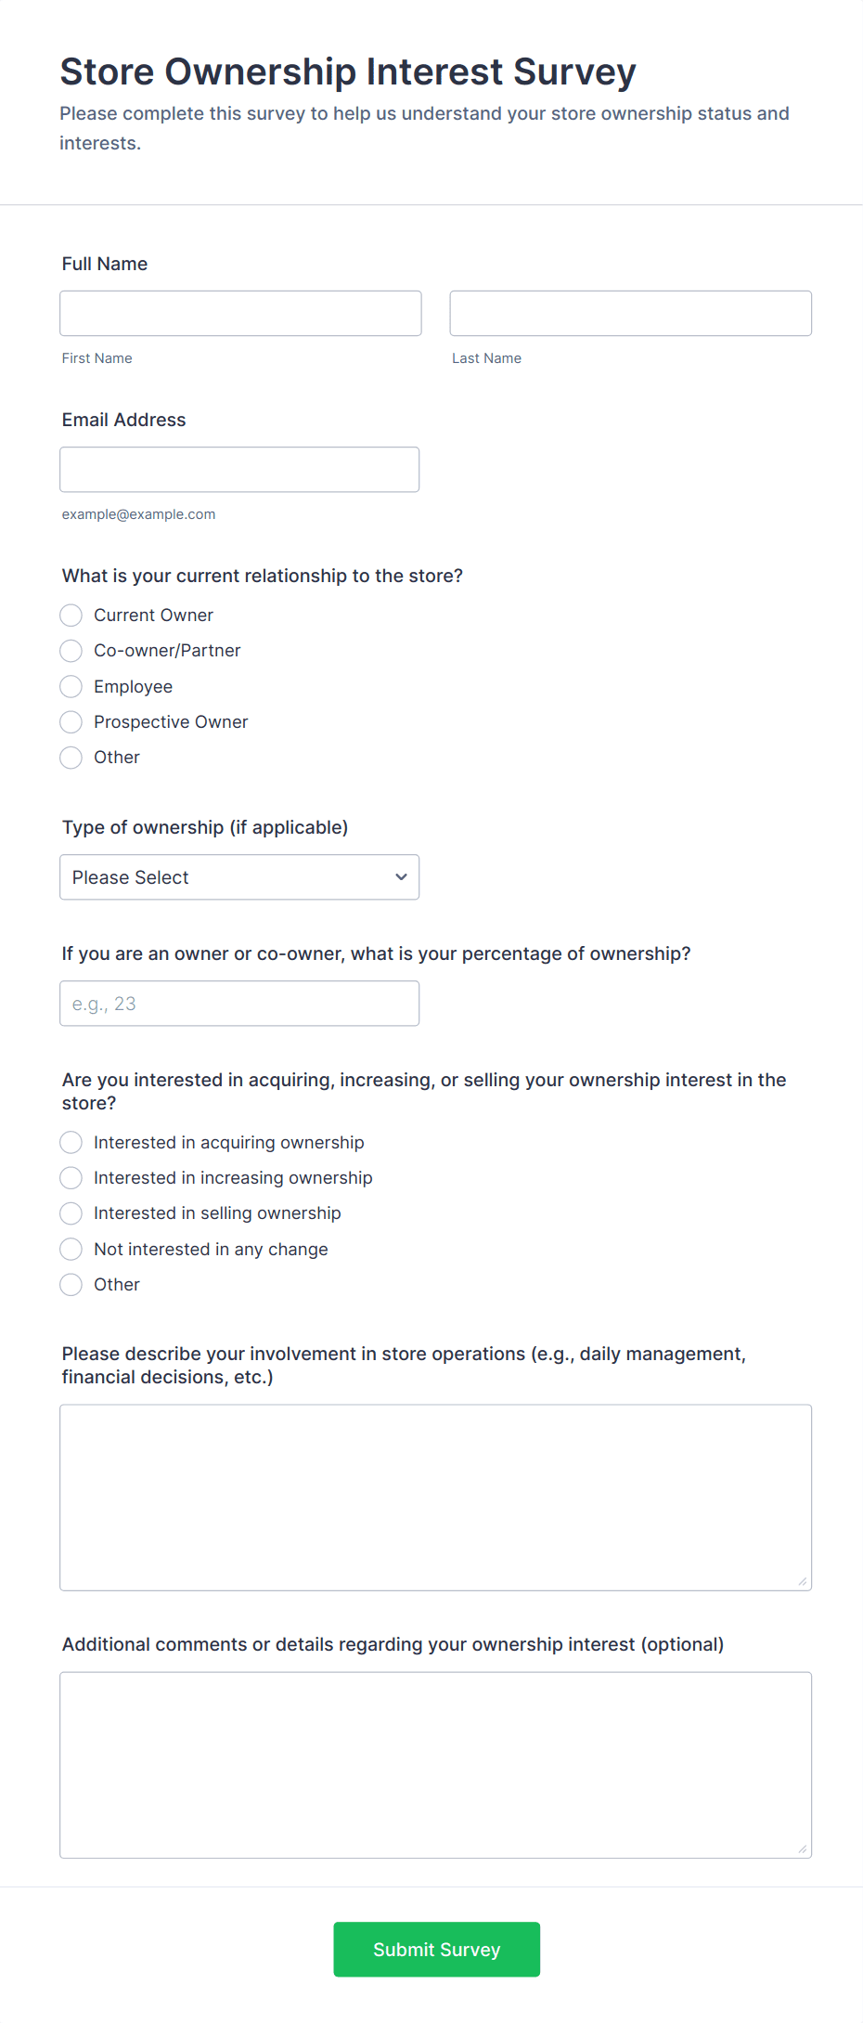
Task: Click the store operations involvement textarea
Action: (435, 1498)
